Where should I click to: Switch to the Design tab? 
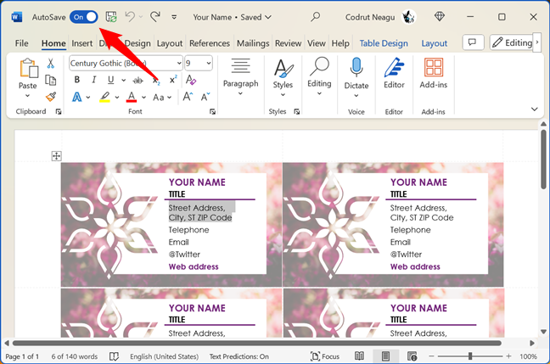[137, 43]
